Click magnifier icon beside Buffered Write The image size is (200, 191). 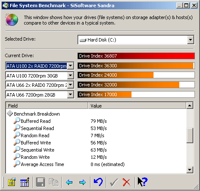pos(17,142)
